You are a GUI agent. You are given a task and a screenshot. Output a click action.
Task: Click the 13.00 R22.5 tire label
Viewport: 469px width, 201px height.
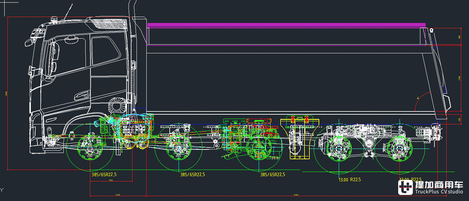click(349, 179)
